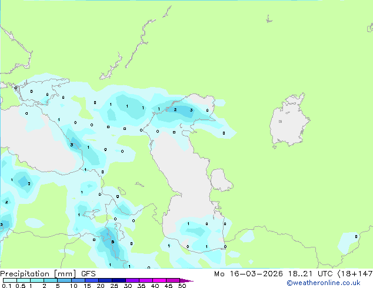
Task: Click the "50" legend scale label
Action: click(182, 286)
